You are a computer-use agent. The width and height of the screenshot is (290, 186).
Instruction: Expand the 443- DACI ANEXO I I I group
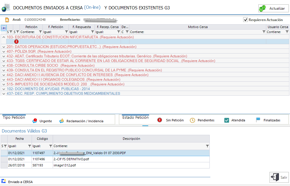pos(4,80)
